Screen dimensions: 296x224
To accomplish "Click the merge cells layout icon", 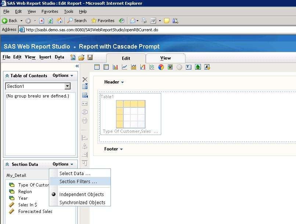I will coord(84,104).
